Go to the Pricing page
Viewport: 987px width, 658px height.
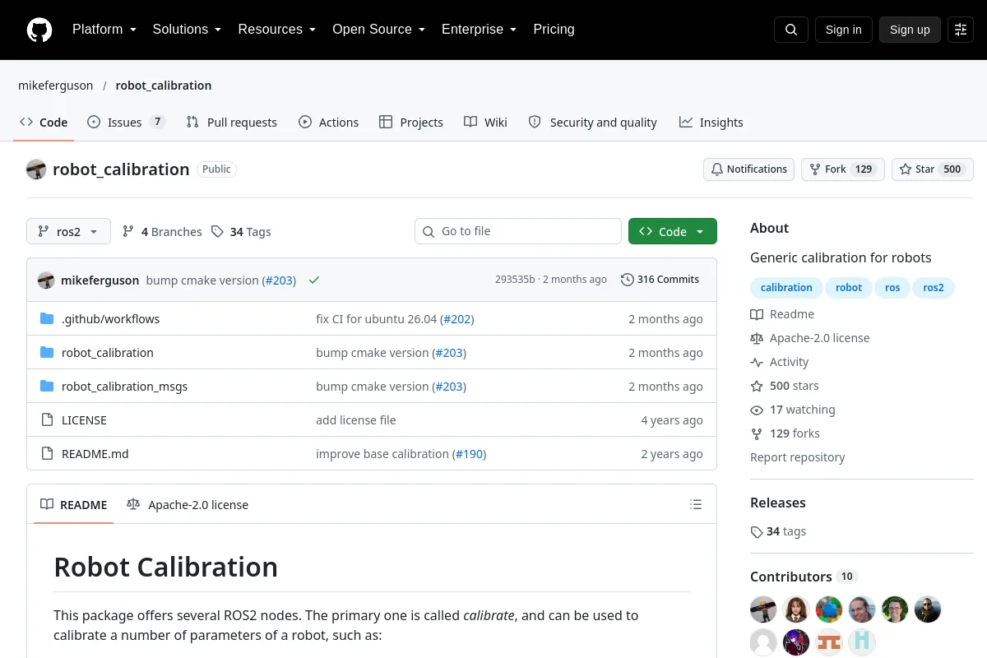click(554, 30)
